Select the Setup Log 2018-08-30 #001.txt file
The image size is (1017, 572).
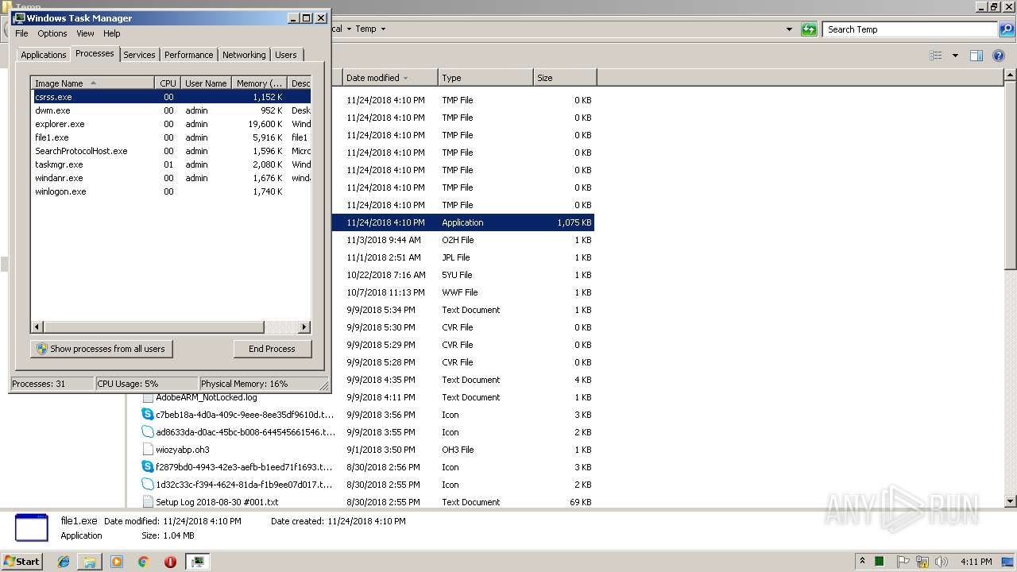pyautogui.click(x=217, y=502)
